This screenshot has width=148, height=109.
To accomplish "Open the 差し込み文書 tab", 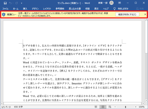I will (75, 9).
